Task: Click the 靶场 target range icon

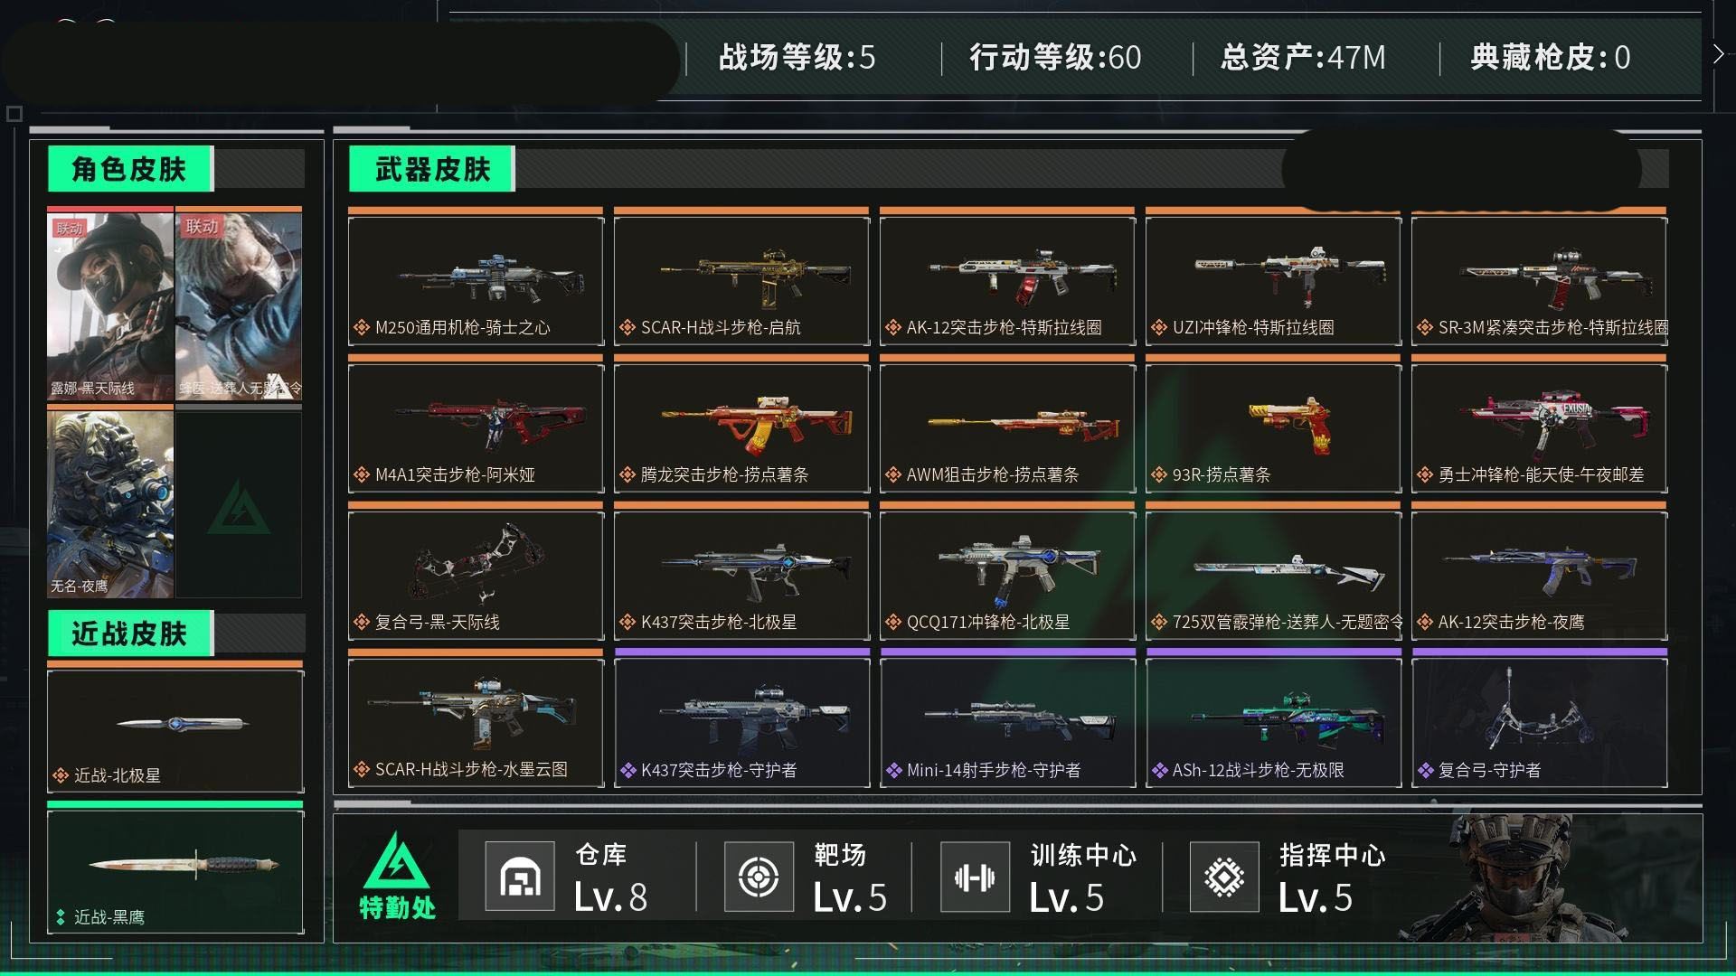Action: (759, 876)
